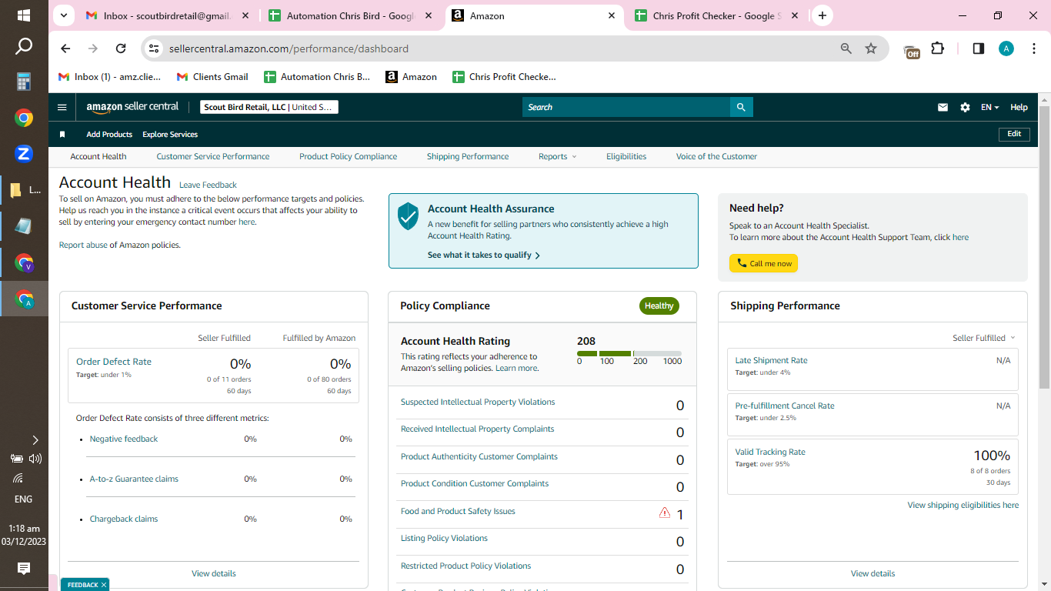Screen dimensions: 1051x591
Task: Open the Voice of the Customer tab
Action: coord(716,156)
